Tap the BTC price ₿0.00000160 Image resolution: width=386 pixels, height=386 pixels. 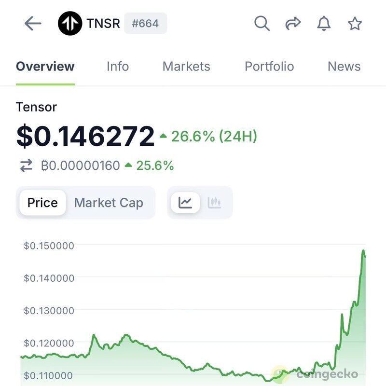(x=81, y=166)
